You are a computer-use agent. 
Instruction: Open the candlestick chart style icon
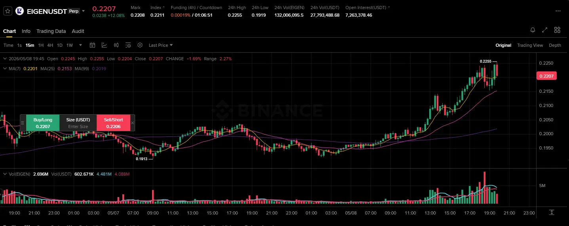tap(116, 45)
